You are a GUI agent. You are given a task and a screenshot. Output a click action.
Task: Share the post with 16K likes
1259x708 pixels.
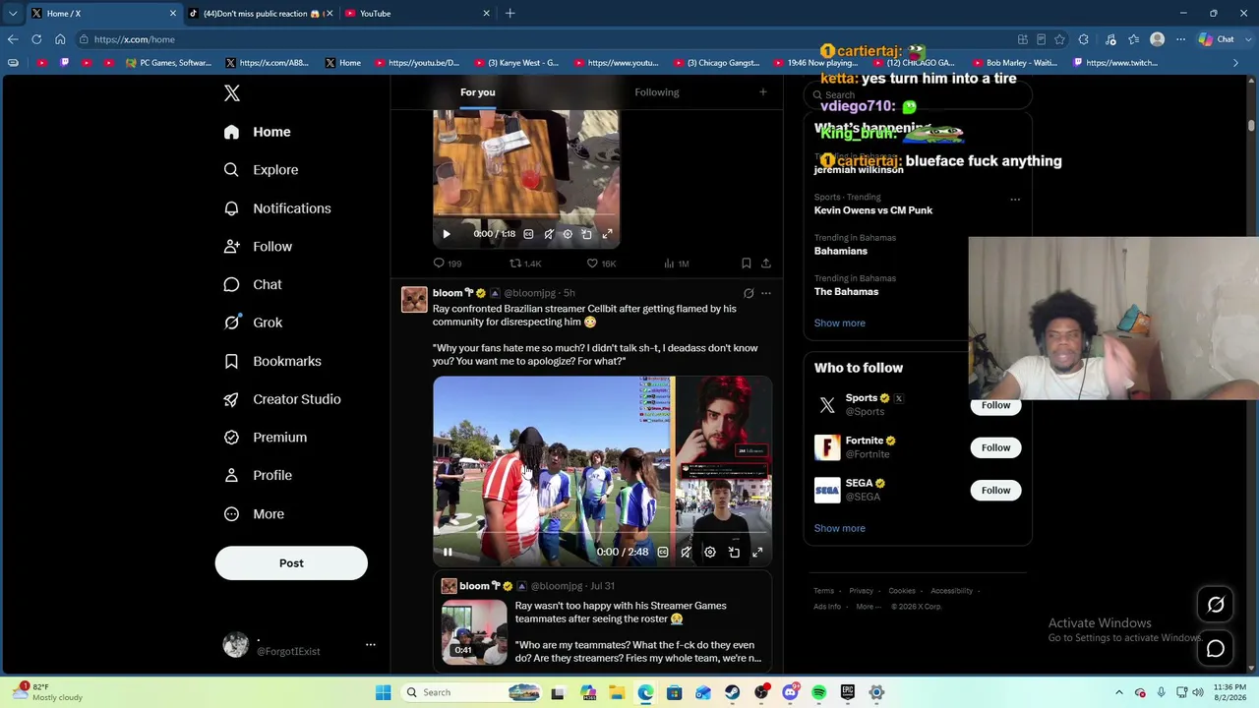[x=766, y=264]
